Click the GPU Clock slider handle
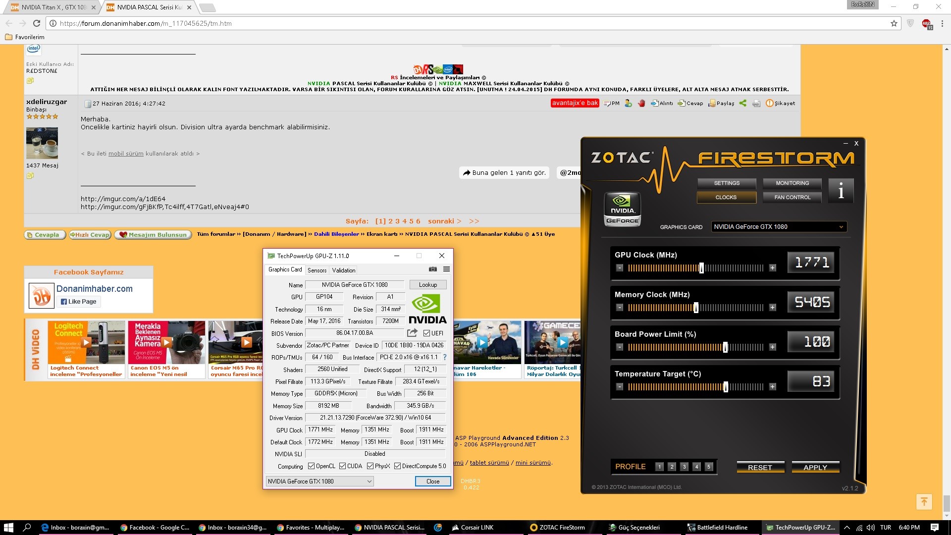This screenshot has height=535, width=951. coord(701,268)
